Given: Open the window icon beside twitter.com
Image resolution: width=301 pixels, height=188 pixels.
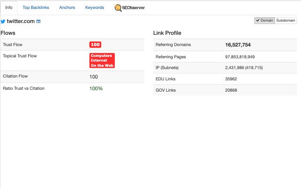Looking at the screenshot, I should (39, 22).
